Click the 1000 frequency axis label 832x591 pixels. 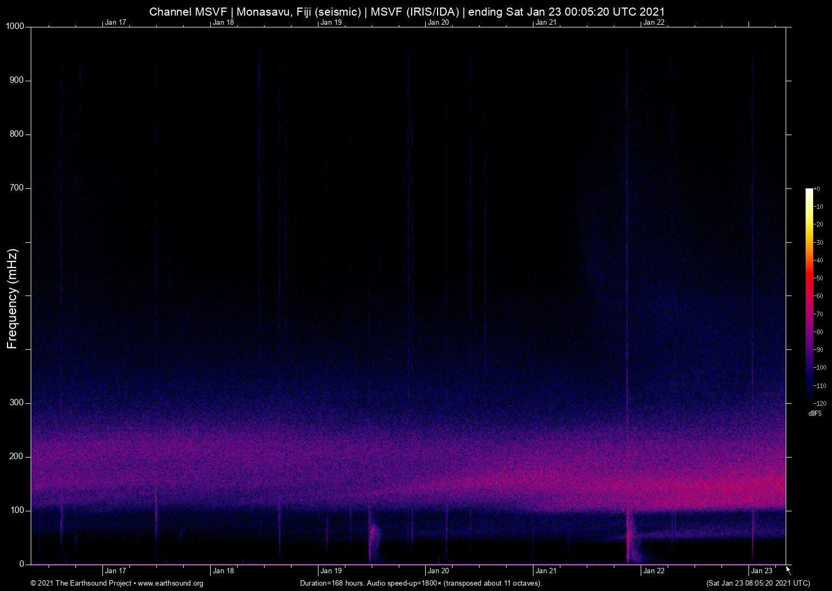[15, 26]
